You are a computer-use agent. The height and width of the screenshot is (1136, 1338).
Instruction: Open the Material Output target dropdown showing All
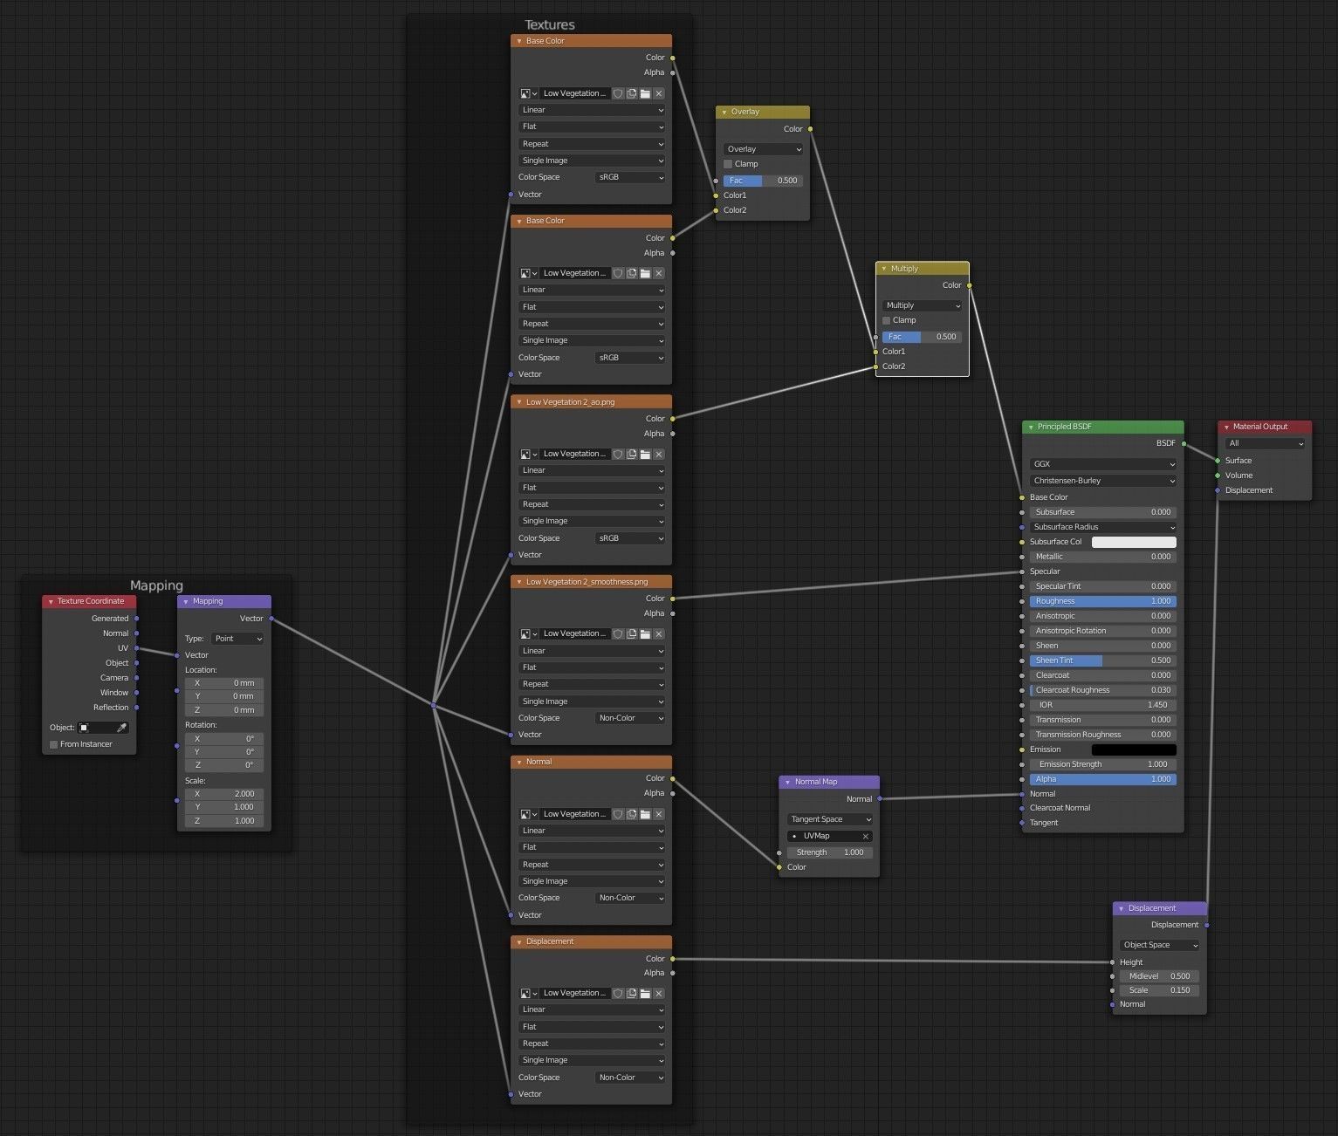point(1266,444)
